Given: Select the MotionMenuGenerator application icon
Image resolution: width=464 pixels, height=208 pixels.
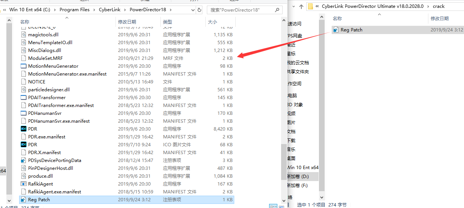Looking at the screenshot, I should coord(24,66).
